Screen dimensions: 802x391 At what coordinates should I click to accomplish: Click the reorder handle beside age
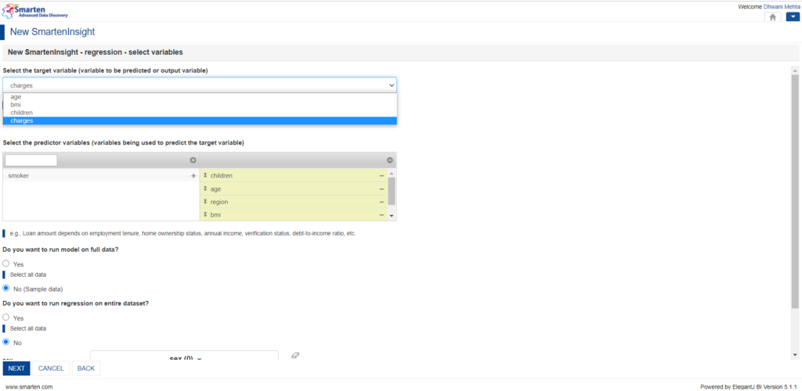pyautogui.click(x=205, y=189)
